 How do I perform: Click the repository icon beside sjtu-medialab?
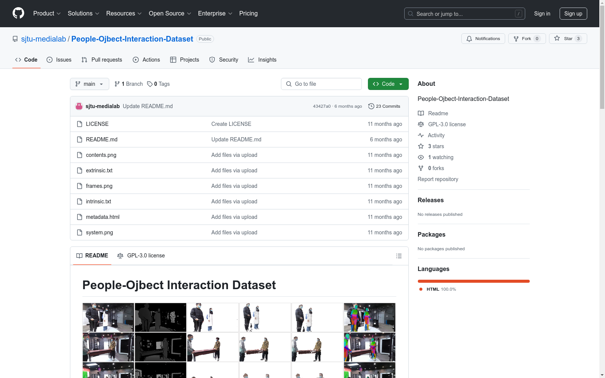click(x=15, y=39)
